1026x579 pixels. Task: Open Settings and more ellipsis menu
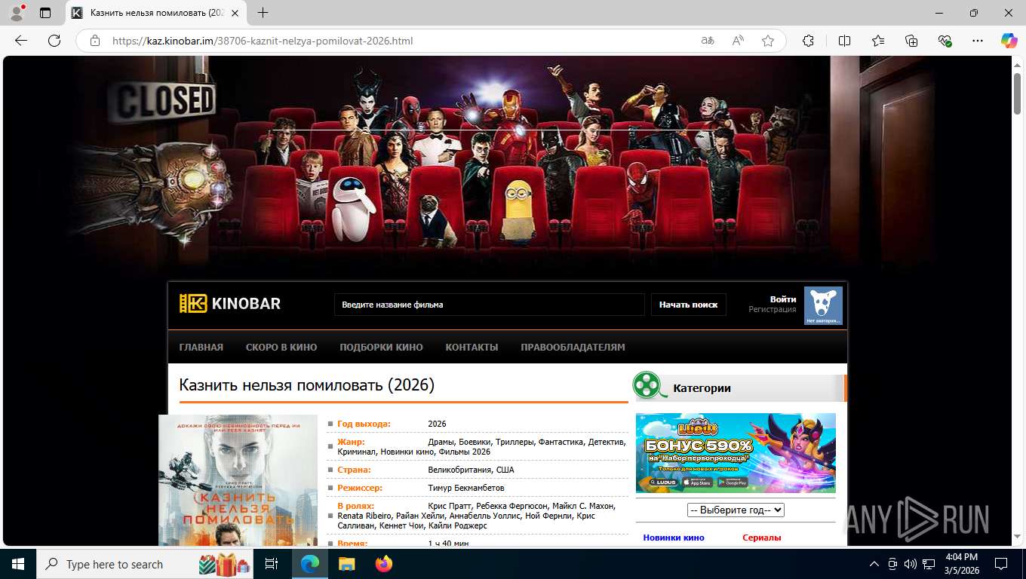click(978, 41)
